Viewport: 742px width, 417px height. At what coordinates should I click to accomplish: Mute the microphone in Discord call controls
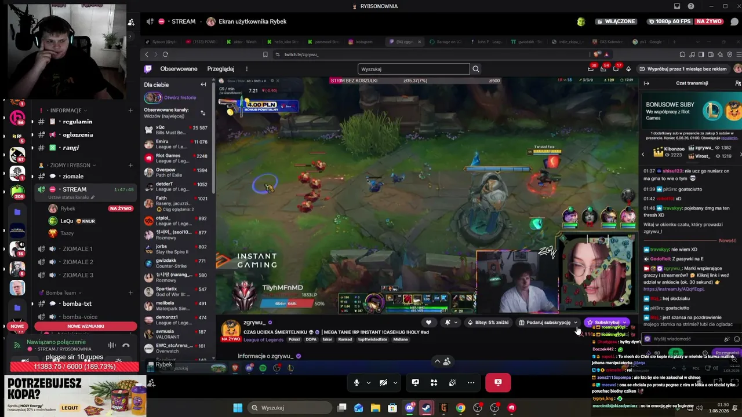(x=357, y=382)
